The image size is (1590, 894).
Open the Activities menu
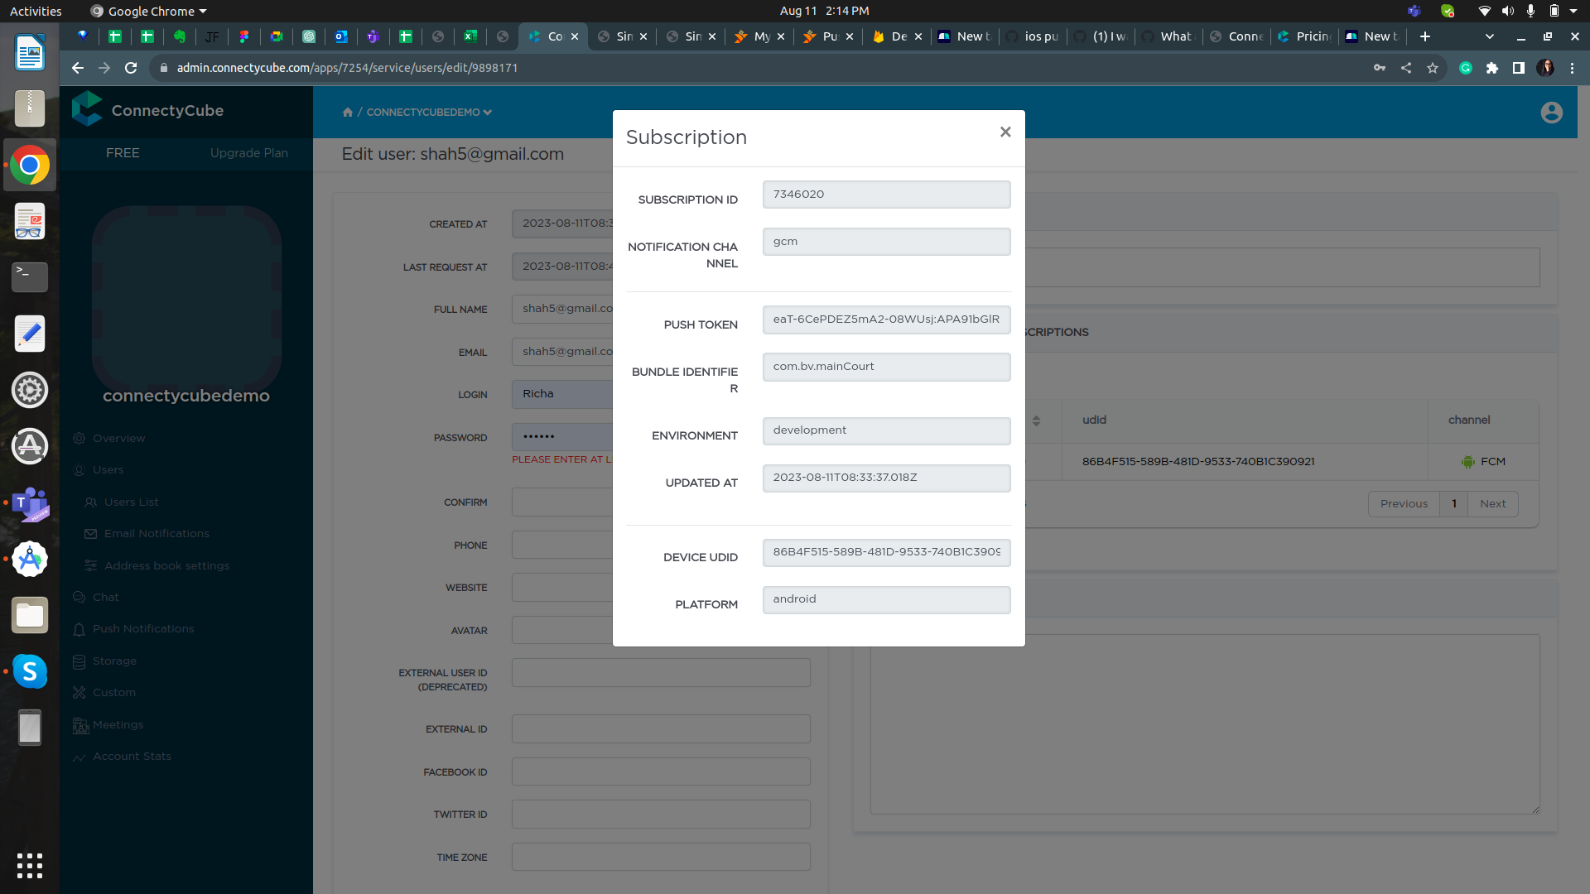click(35, 11)
